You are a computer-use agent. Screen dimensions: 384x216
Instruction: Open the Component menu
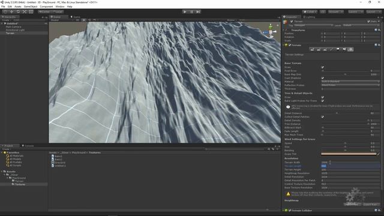pyautogui.click(x=46, y=7)
